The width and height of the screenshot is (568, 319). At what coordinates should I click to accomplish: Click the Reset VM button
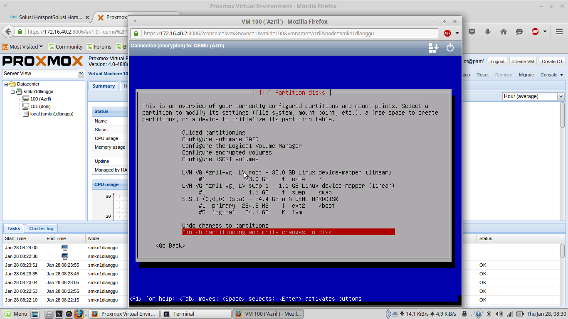pos(482,75)
